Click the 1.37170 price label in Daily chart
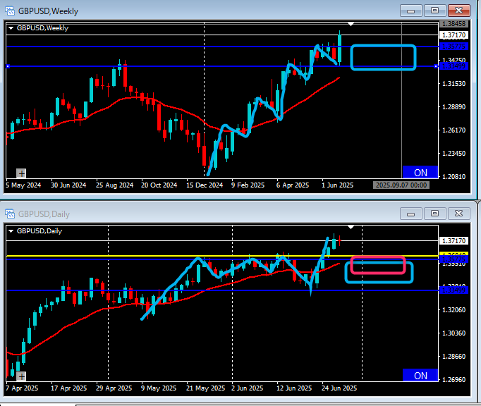The image size is (481, 406). (454, 241)
